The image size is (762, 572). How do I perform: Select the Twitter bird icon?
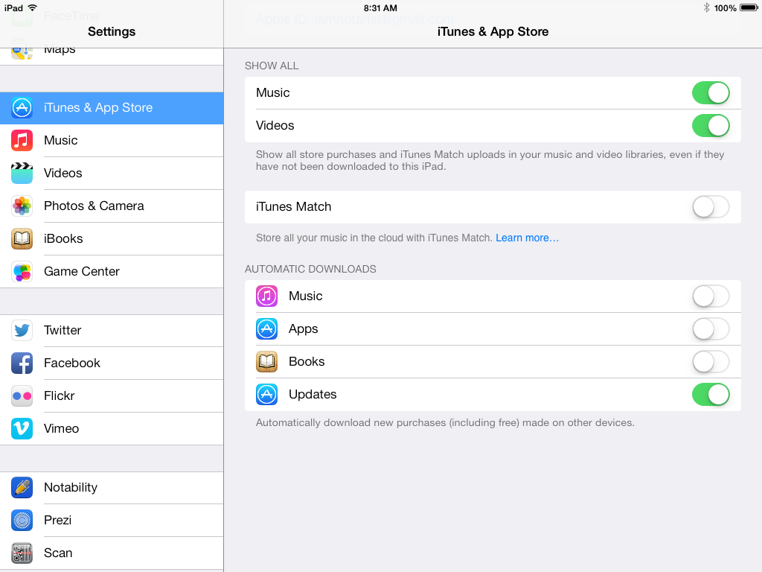(22, 330)
